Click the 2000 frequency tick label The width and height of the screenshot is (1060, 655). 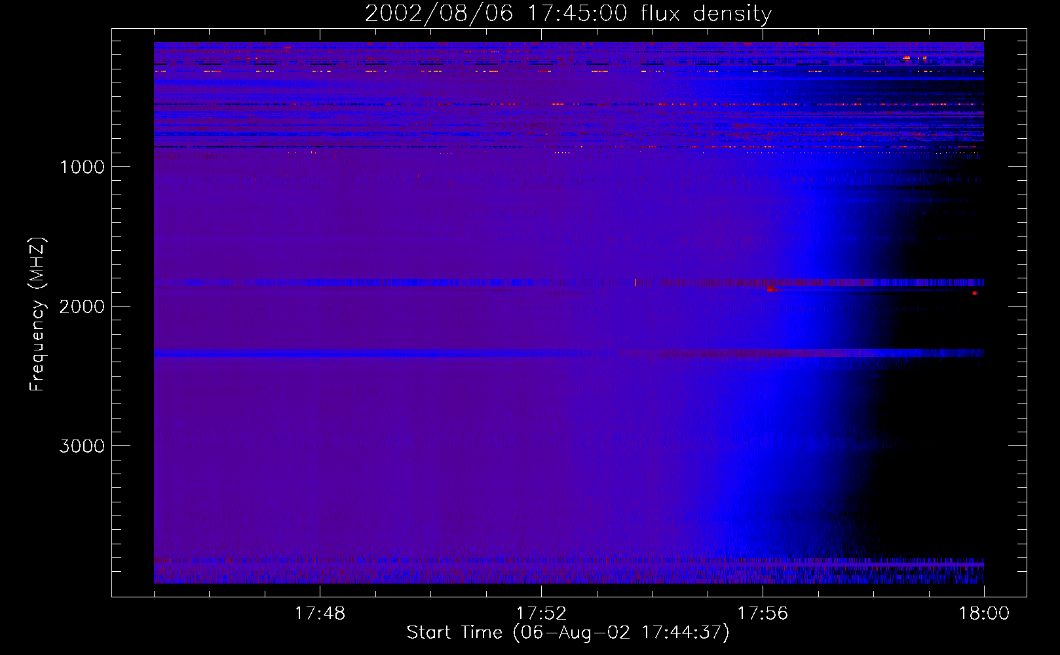coord(82,307)
